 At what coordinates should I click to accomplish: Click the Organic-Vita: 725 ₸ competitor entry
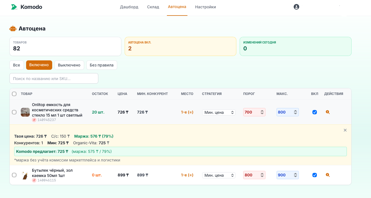coord(91,143)
